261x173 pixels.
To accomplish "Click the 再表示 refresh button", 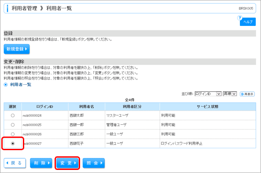I will click(247, 94).
